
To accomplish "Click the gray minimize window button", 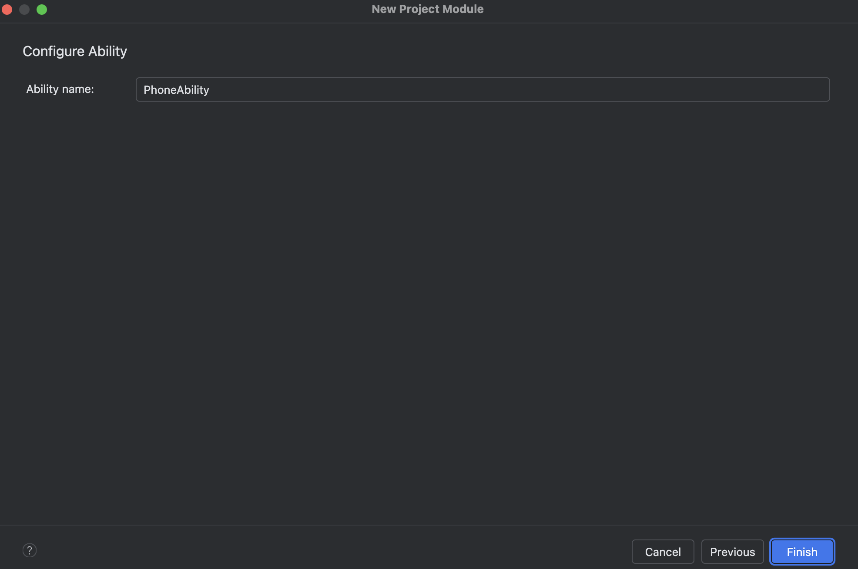I will pyautogui.click(x=24, y=9).
